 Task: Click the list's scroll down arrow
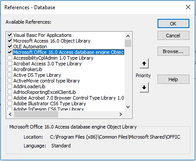tap(128, 107)
